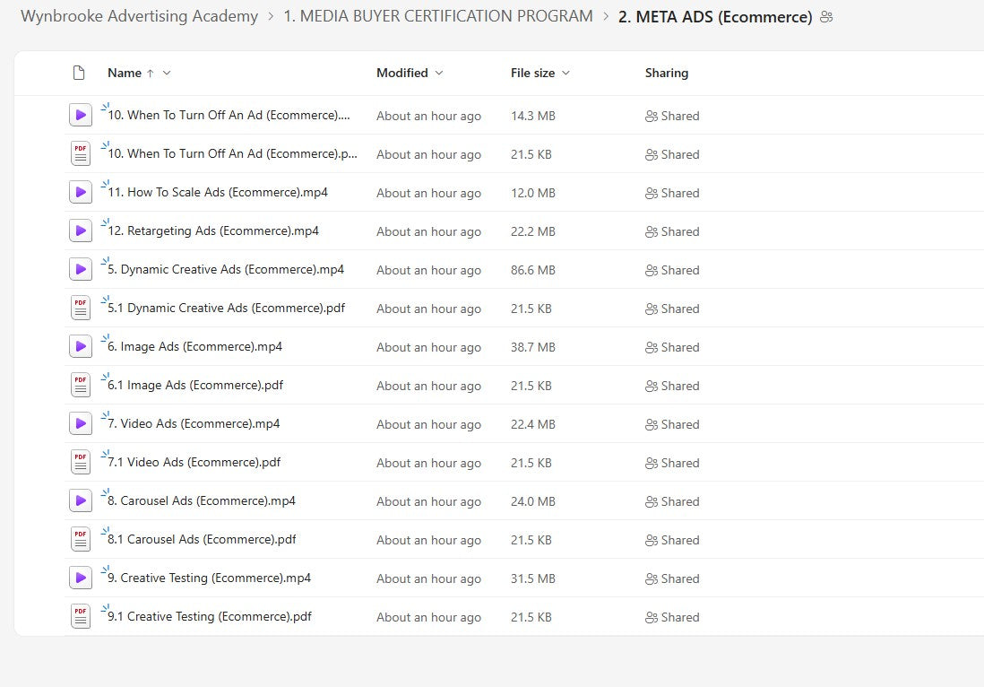The image size is (984, 687).
Task: Click the file type icon in the column header
Action: 79,73
